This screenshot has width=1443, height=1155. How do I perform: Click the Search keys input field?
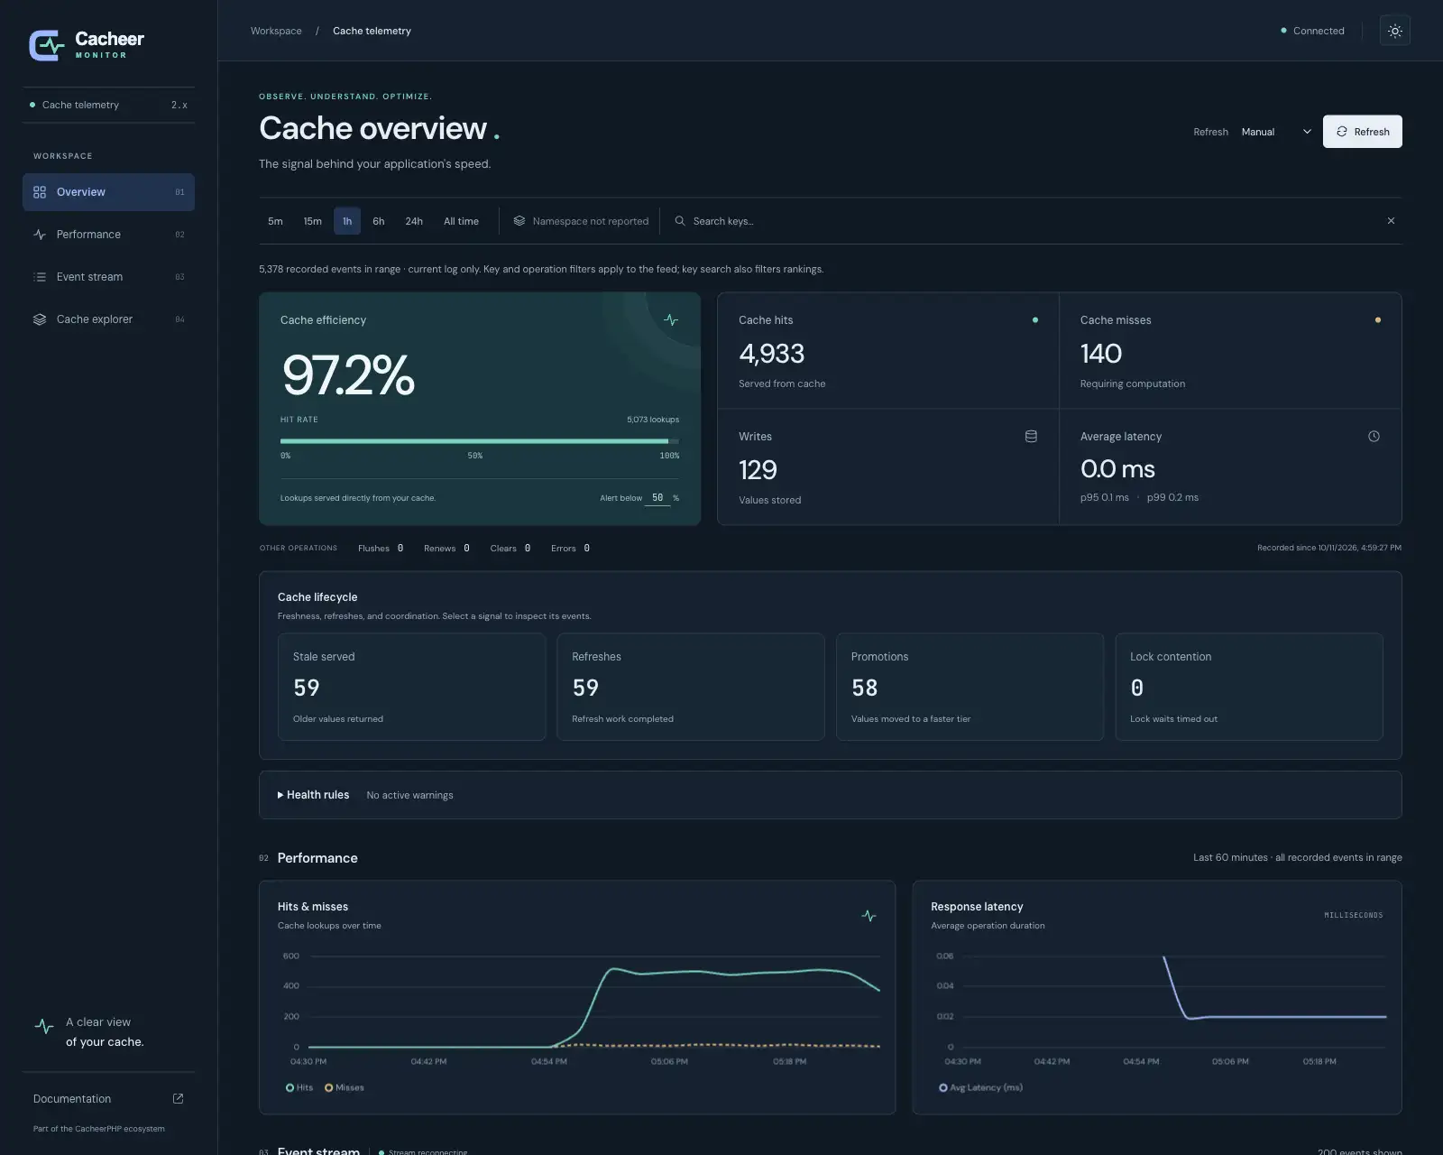1024,221
